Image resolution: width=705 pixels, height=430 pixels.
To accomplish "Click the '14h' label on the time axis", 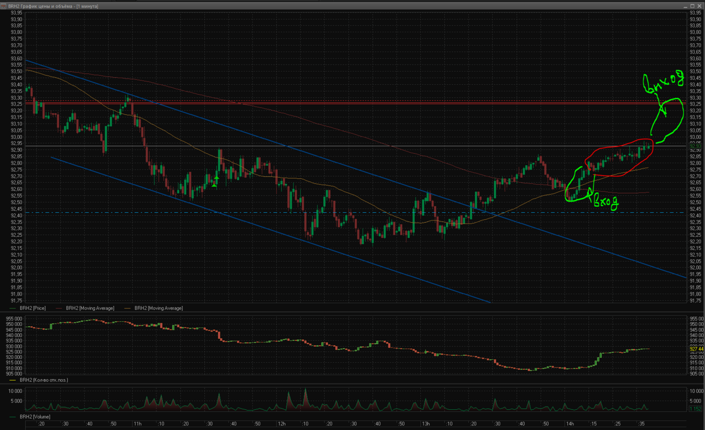I will (569, 424).
